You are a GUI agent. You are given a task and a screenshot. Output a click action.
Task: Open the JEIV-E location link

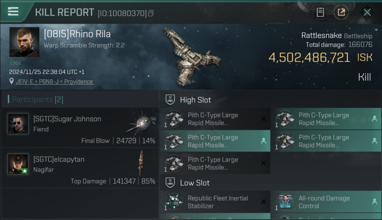click(x=55, y=82)
